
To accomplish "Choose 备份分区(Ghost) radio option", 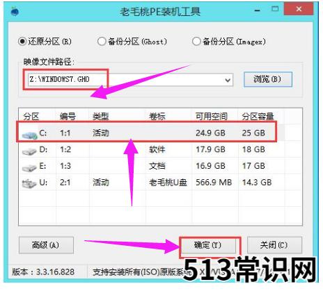I will 102,42.
